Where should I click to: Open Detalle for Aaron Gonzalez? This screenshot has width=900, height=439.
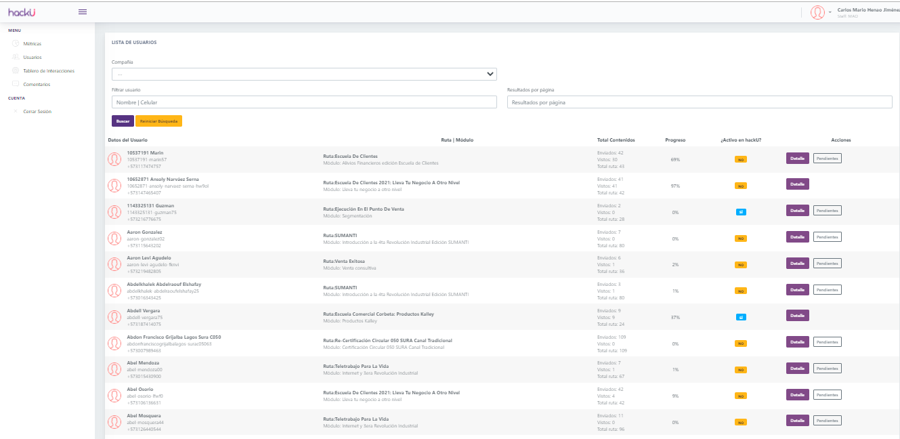[x=798, y=236]
